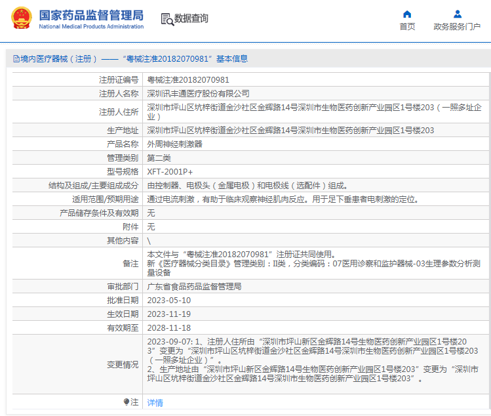Screen dimensions: 491x416
Task: Click the backslash value of 其他内容
Action: (149, 241)
